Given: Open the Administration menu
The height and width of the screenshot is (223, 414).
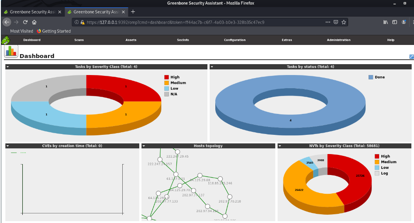Looking at the screenshot, I should (x=339, y=40).
